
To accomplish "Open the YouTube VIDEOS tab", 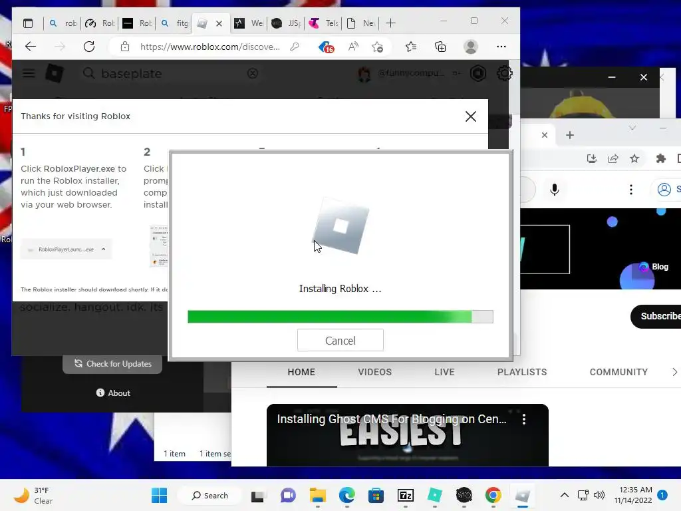I will tap(375, 372).
